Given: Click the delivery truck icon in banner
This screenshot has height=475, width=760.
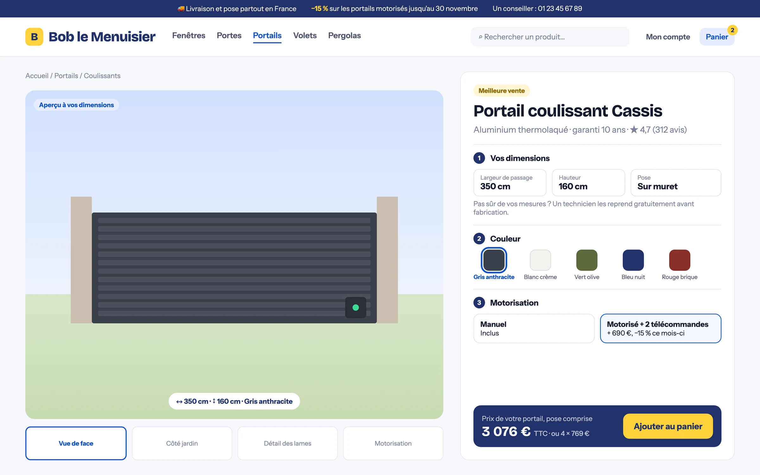Looking at the screenshot, I should pos(181,9).
